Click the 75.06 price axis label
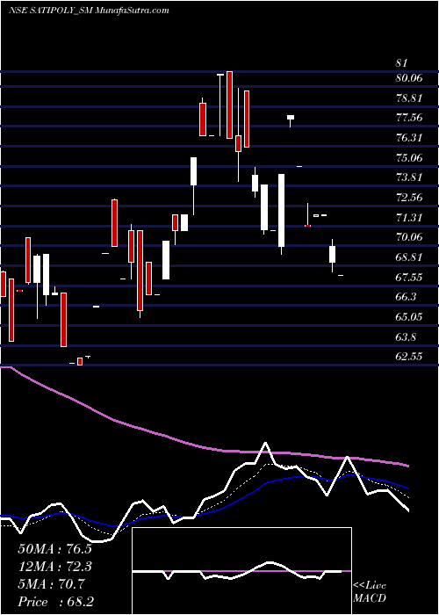Image resolution: width=439 pixels, height=615 pixels. pyautogui.click(x=409, y=157)
